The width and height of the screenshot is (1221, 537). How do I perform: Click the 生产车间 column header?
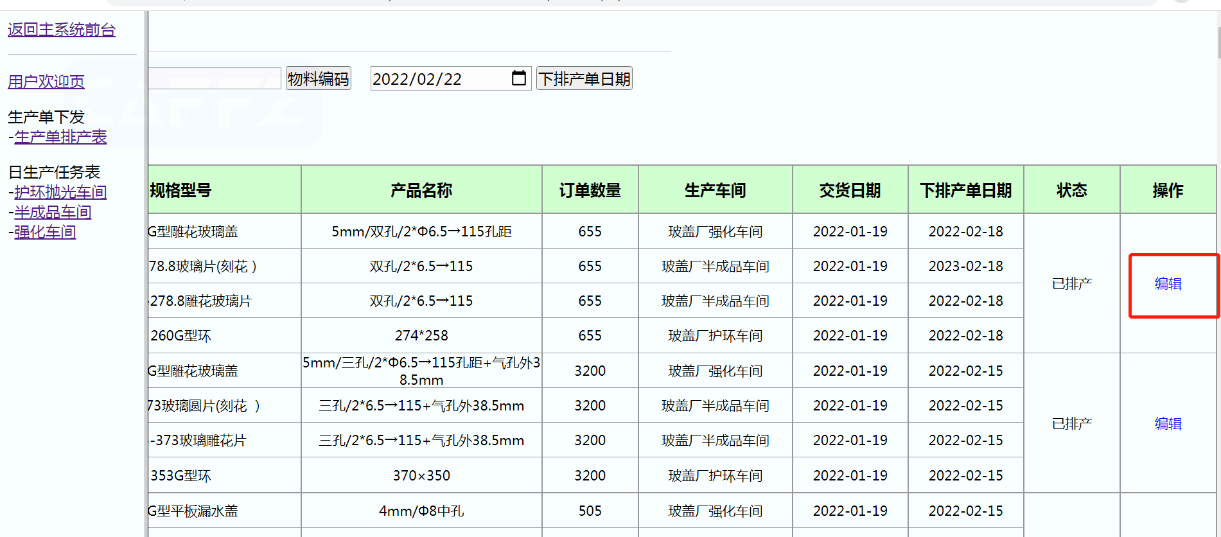point(715,190)
